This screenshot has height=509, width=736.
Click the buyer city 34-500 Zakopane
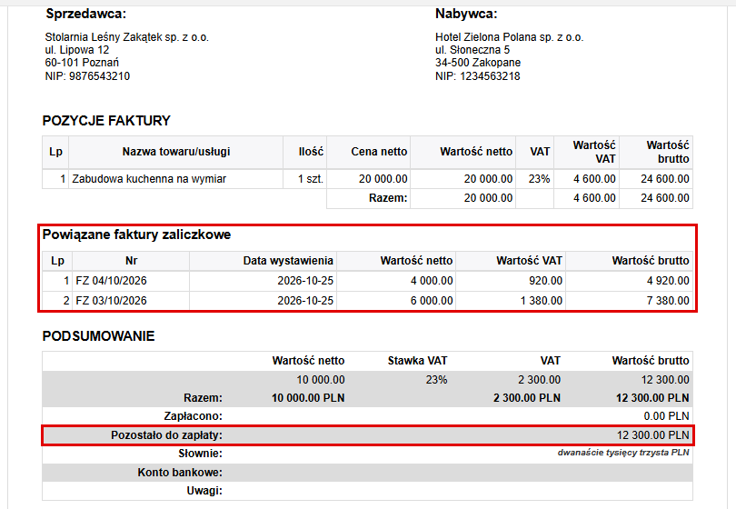478,63
